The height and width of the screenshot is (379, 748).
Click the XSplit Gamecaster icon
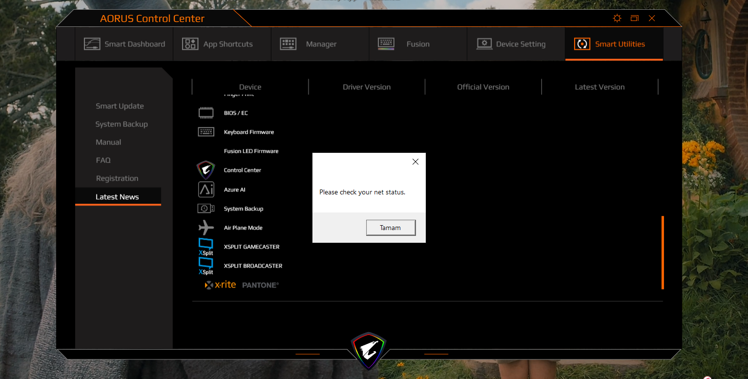(206, 247)
